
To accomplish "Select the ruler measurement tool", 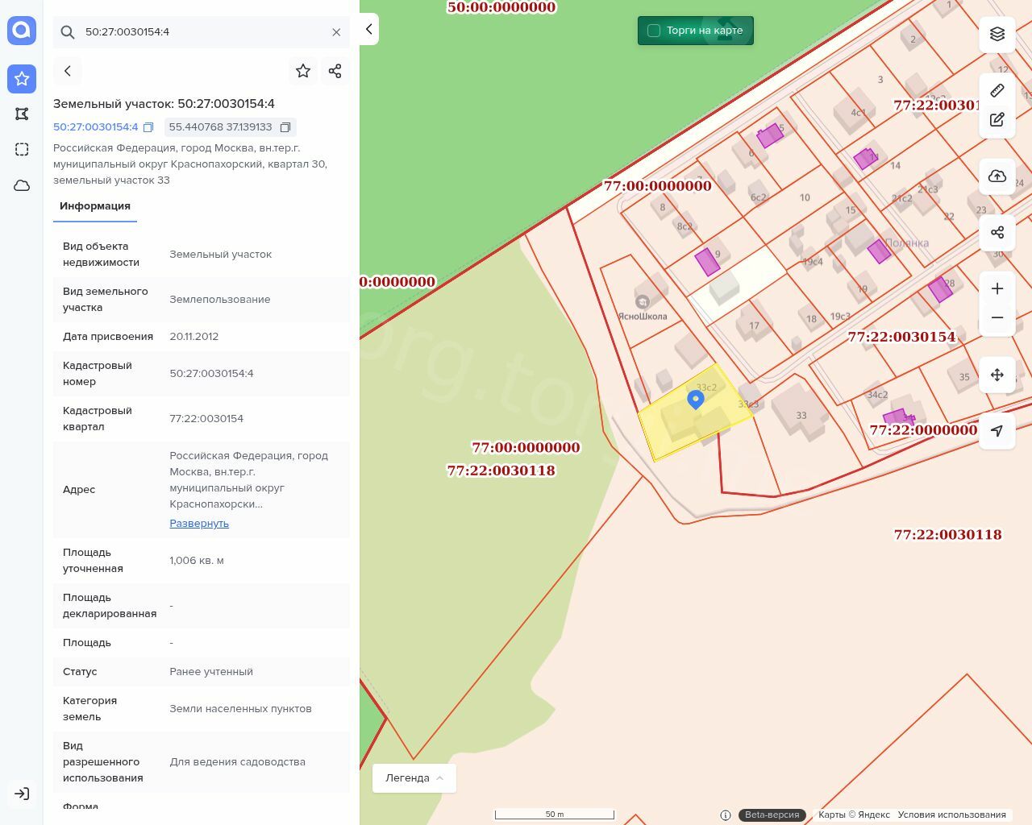I will tap(997, 90).
